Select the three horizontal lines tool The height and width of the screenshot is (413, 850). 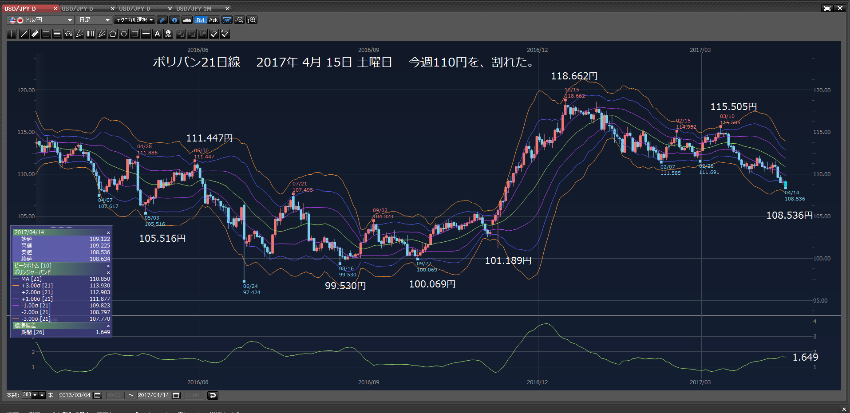click(x=46, y=34)
